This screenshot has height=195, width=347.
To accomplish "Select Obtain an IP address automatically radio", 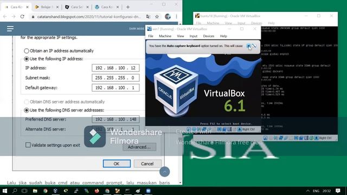I will (27, 51).
